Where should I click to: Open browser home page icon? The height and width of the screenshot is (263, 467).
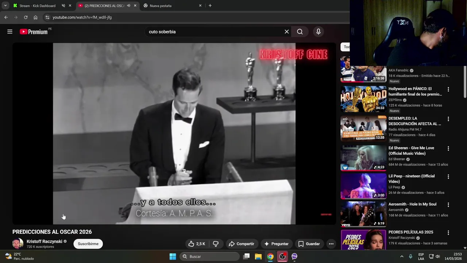35,17
